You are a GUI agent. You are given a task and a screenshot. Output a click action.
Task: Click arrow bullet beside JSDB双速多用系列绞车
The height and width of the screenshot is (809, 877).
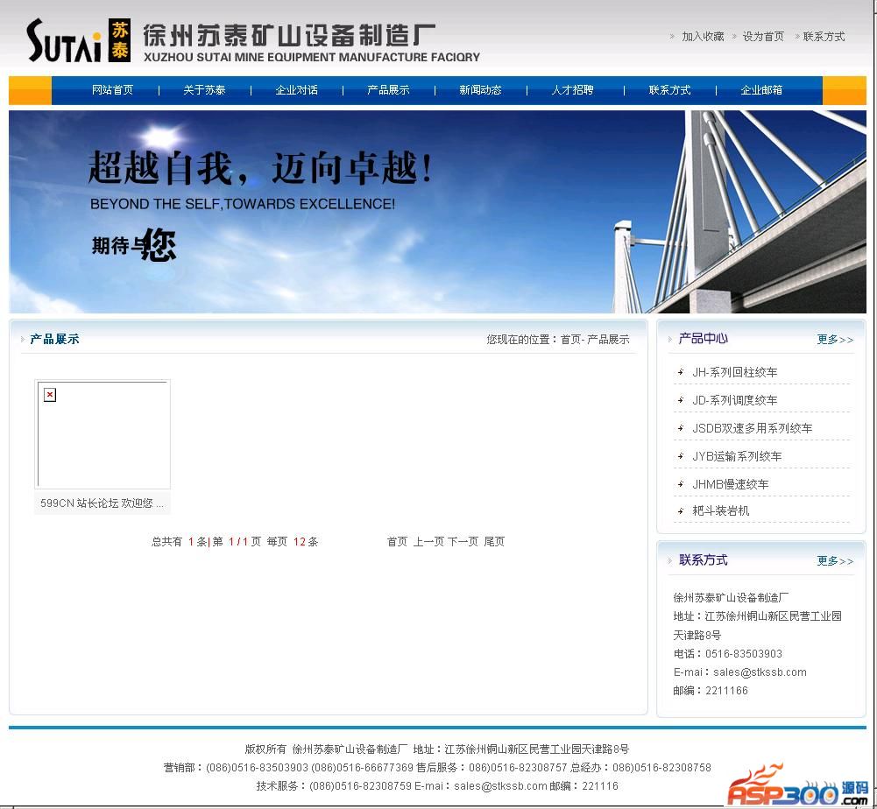(681, 428)
